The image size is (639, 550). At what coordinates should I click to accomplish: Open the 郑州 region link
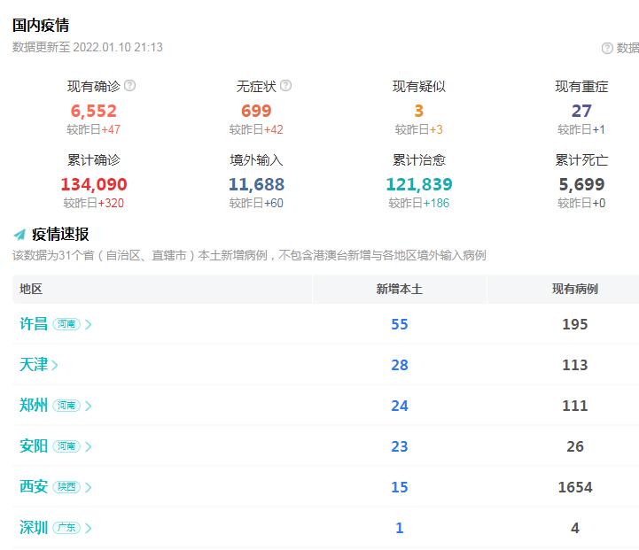click(34, 406)
